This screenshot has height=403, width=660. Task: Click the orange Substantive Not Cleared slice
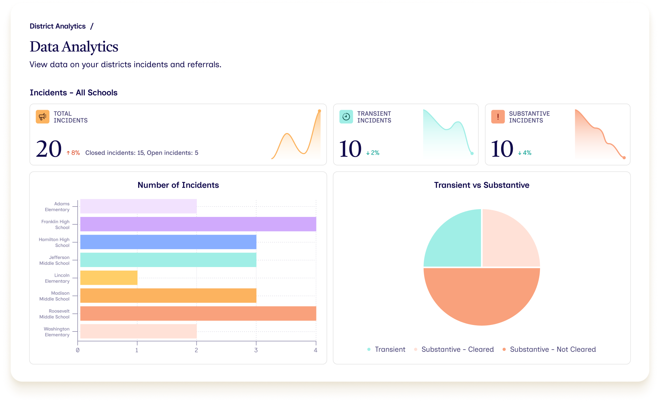point(482,296)
